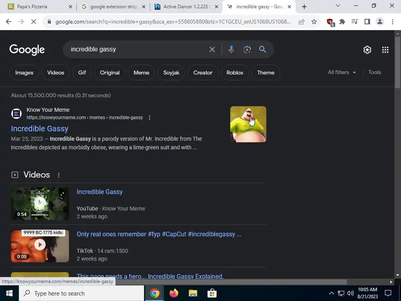The image size is (401, 301).
Task: Open the Incredible Gassy YouTube video link
Action: pyautogui.click(x=99, y=192)
